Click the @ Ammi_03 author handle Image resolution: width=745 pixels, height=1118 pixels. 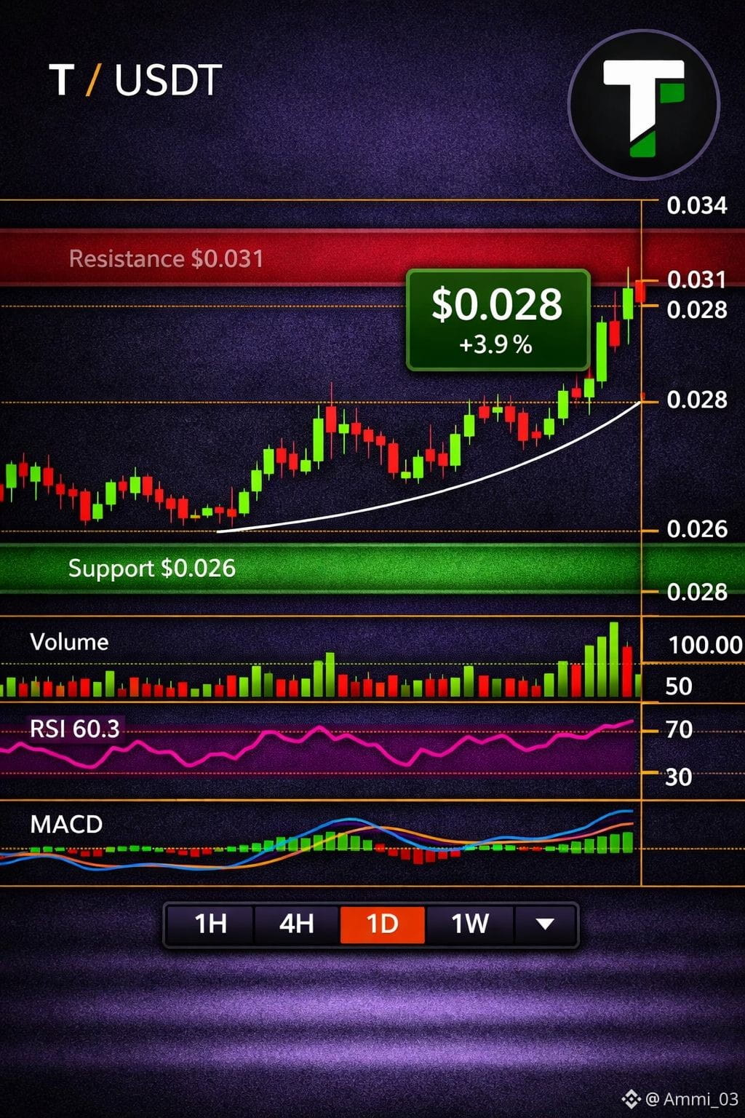(x=692, y=1099)
